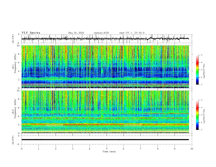Click the time axis tick label "8"
The width and height of the screenshot is (216, 167).
click(158, 149)
